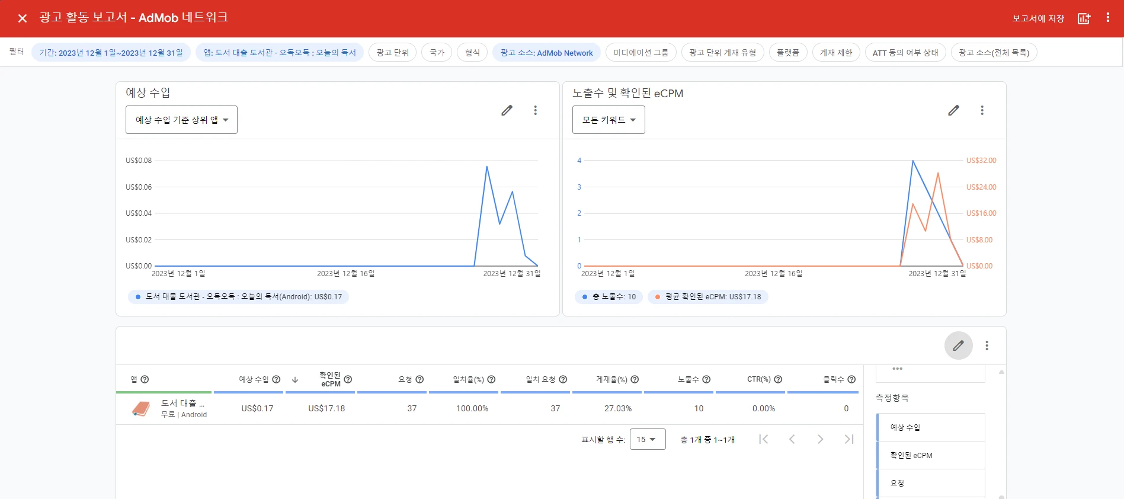
Task: Open the app filter chip 도서 대출 도서관
Action: click(x=280, y=53)
